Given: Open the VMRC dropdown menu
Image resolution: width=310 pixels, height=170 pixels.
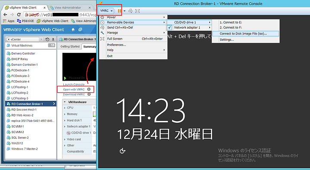Looking at the screenshot, I should tap(106, 11).
